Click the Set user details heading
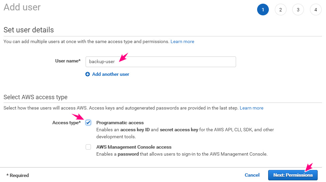The width and height of the screenshot is (326, 182). 29,30
